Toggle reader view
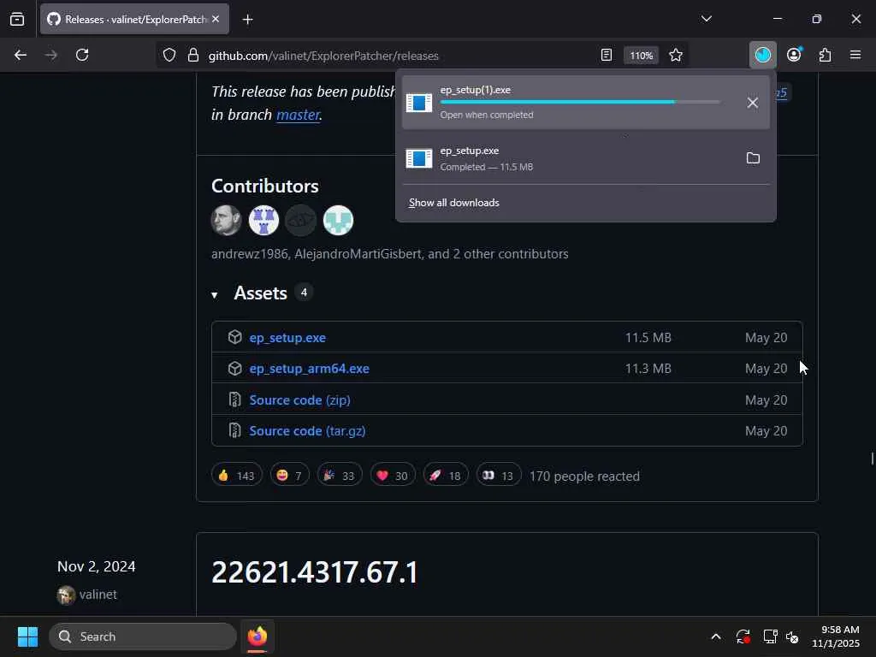Viewport: 876px width, 657px height. click(607, 55)
